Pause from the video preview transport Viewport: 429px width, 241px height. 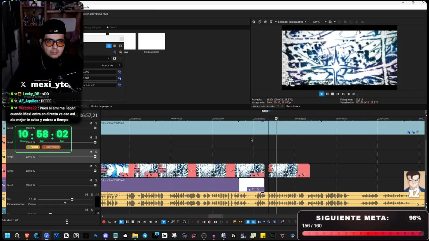pyautogui.click(x=327, y=94)
